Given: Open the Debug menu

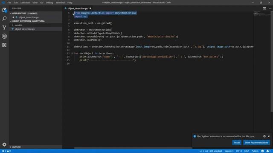Looking at the screenshot, I should point(49,3).
